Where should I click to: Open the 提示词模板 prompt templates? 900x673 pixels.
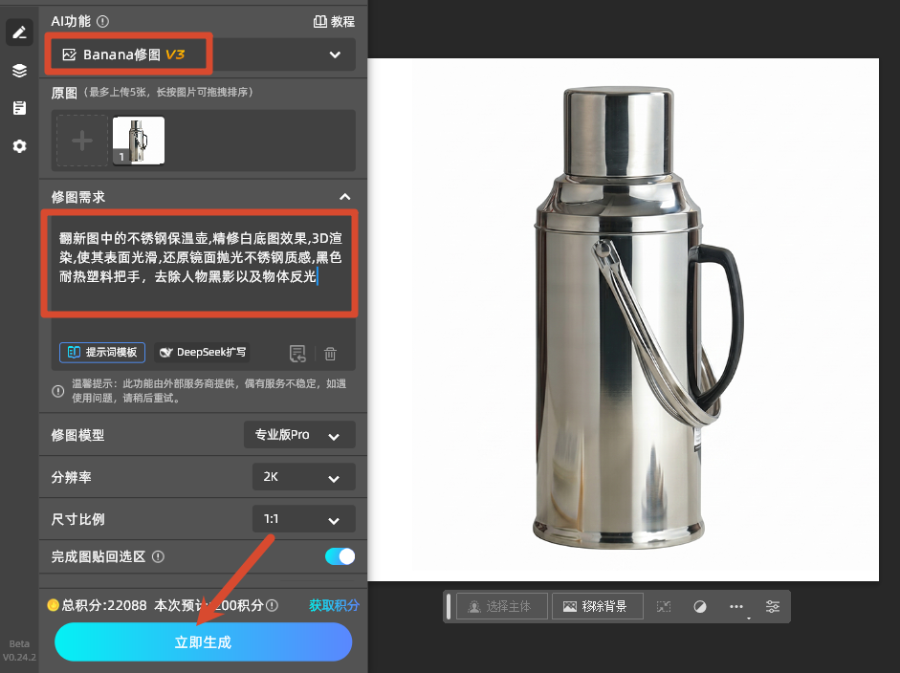(102, 353)
